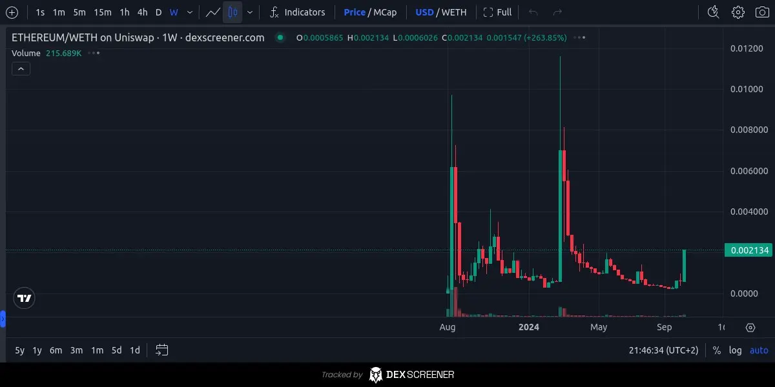Click the +263.85% change value
This screenshot has width=775, height=387.
545,37
